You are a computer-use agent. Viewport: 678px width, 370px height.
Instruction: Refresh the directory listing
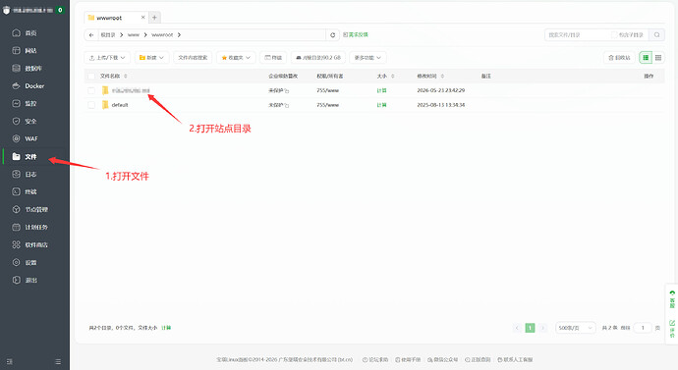pyautogui.click(x=332, y=35)
